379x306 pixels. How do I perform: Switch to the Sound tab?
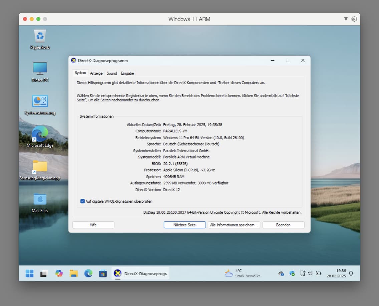[x=112, y=73]
